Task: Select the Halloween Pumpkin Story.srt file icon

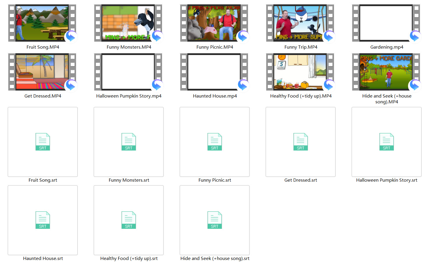Action: pos(386,142)
